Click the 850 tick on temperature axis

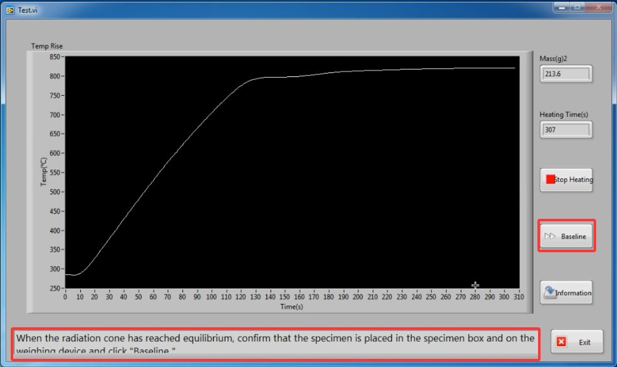[x=55, y=57]
